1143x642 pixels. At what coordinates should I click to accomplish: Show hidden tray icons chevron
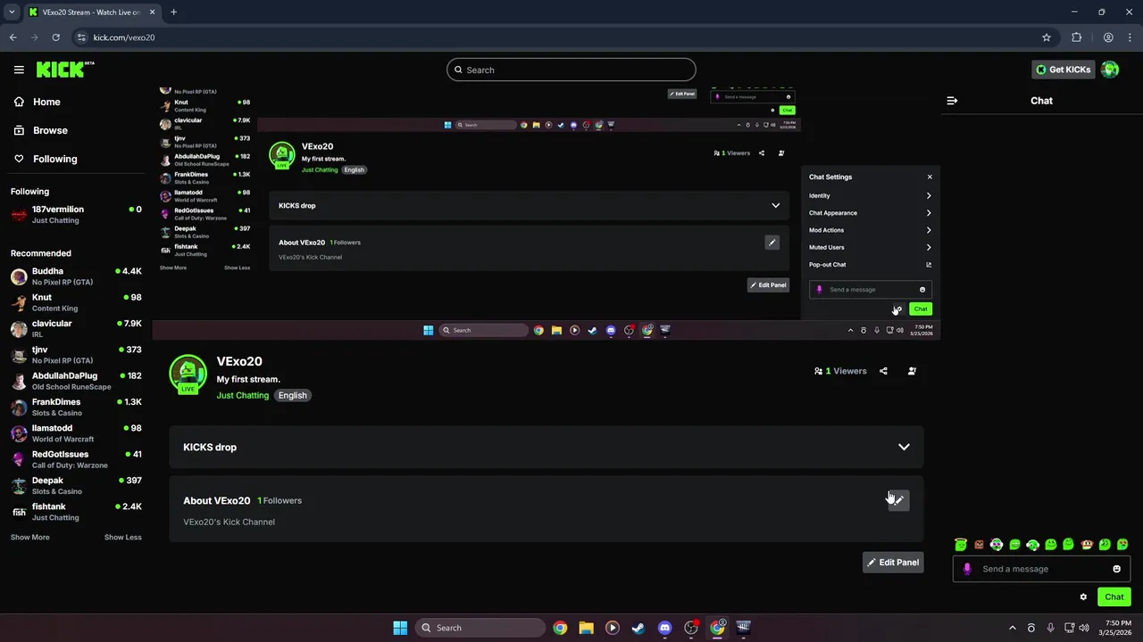(x=1012, y=628)
